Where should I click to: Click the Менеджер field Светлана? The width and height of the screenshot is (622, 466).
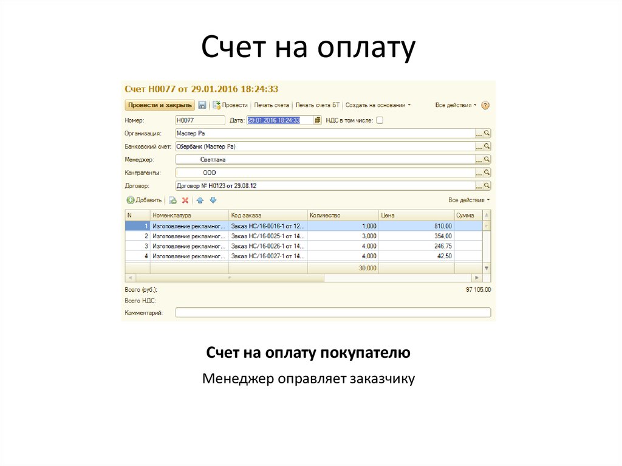tap(325, 160)
